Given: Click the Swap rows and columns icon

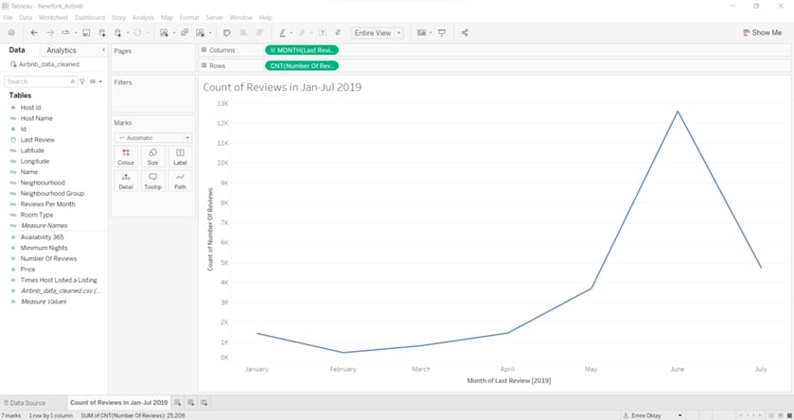Looking at the screenshot, I should pos(226,33).
